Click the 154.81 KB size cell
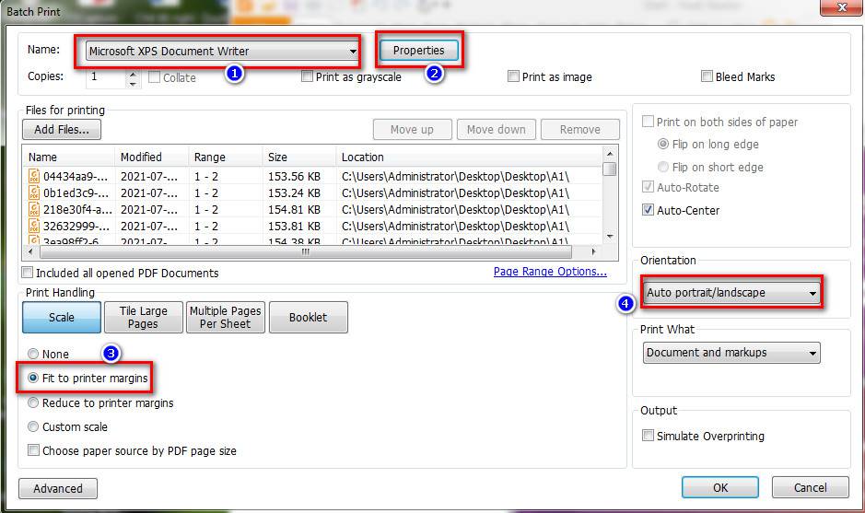865x513 pixels. [x=294, y=210]
